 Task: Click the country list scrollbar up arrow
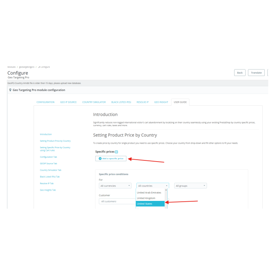[x=166, y=190]
